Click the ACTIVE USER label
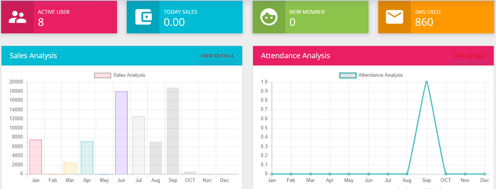The image size is (496, 189). (54, 12)
